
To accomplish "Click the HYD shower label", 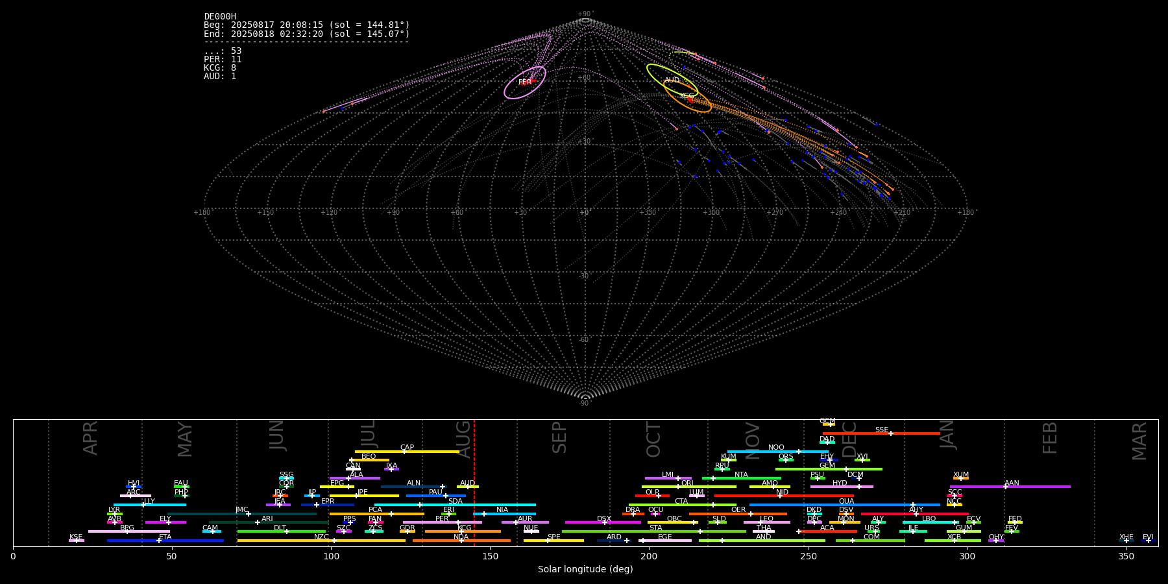I will 840,483.
